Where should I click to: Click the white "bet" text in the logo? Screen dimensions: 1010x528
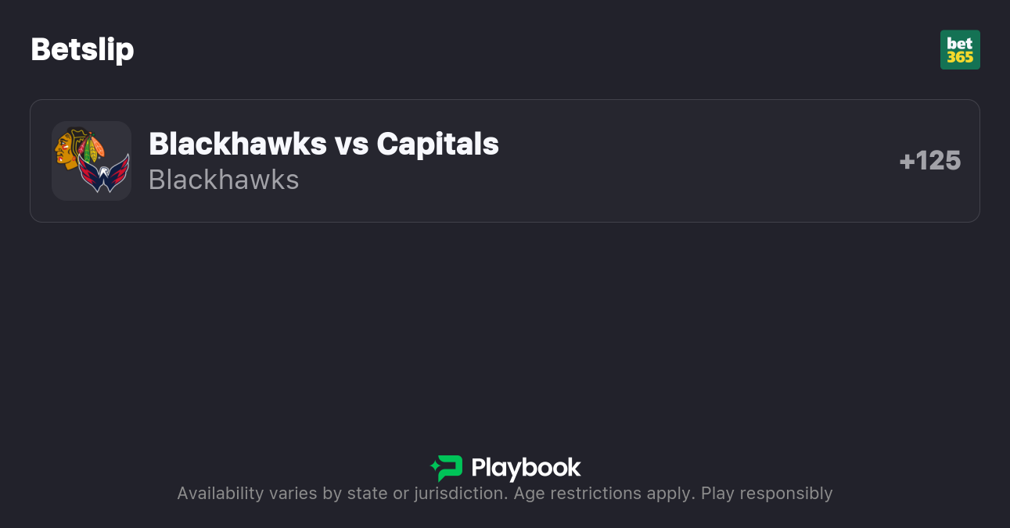click(x=960, y=44)
